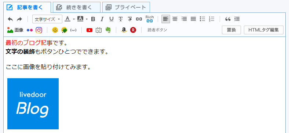Insert a Rich link card

coord(150,19)
